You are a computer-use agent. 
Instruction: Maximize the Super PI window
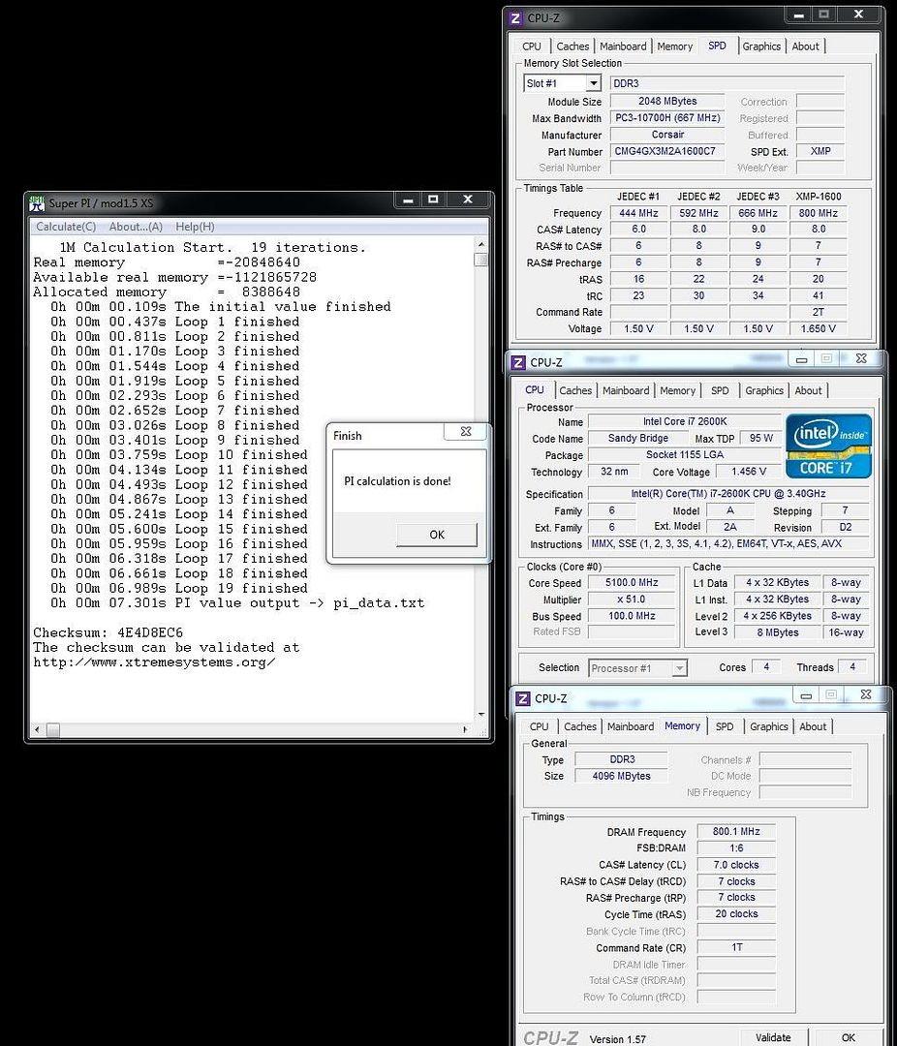[x=433, y=200]
